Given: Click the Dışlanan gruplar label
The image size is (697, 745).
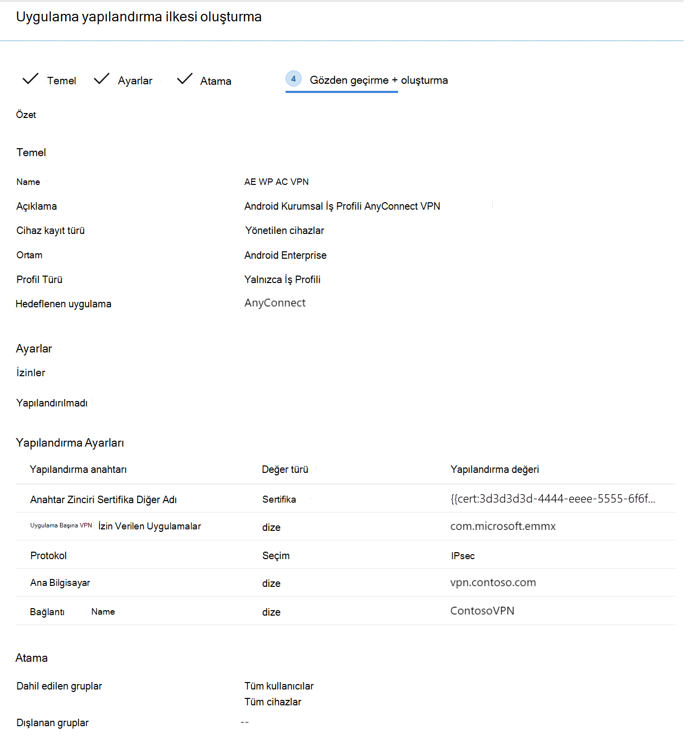Looking at the screenshot, I should coord(53,723).
